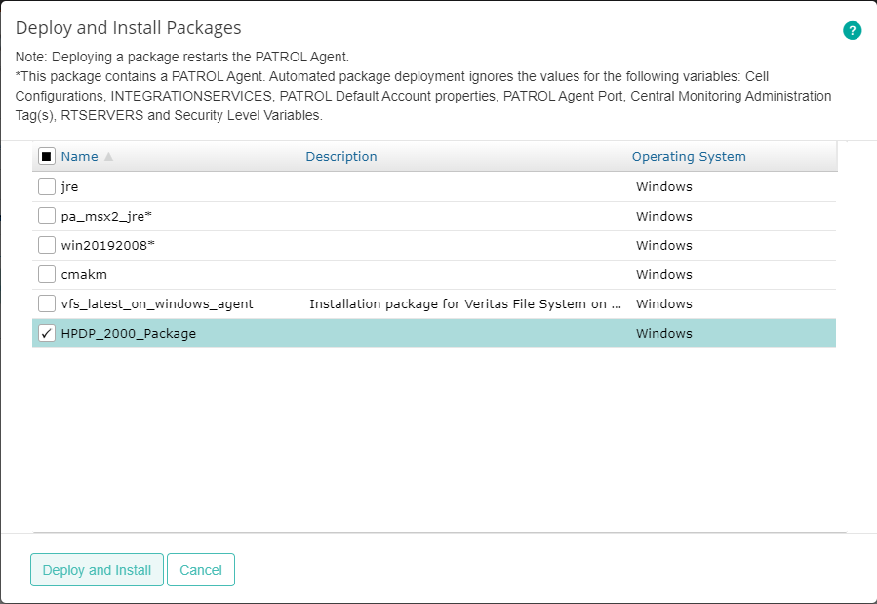
Task: Sort by the Description column header
Action: click(340, 156)
